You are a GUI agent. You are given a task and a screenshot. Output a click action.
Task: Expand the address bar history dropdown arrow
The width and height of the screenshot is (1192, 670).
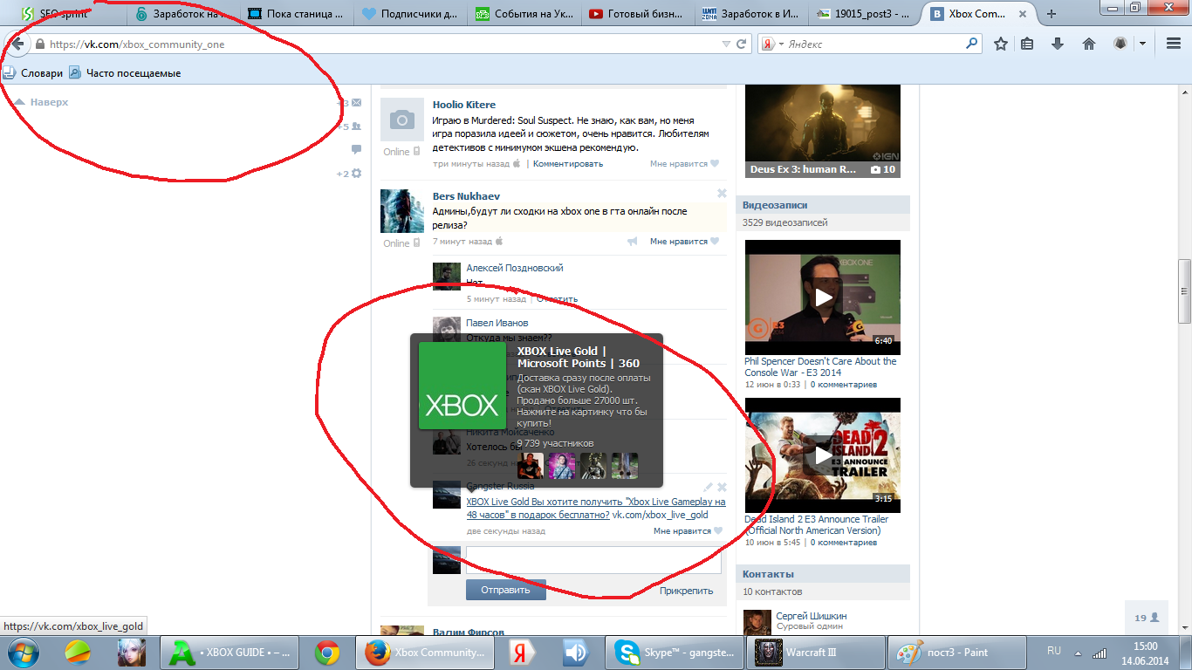(x=726, y=44)
